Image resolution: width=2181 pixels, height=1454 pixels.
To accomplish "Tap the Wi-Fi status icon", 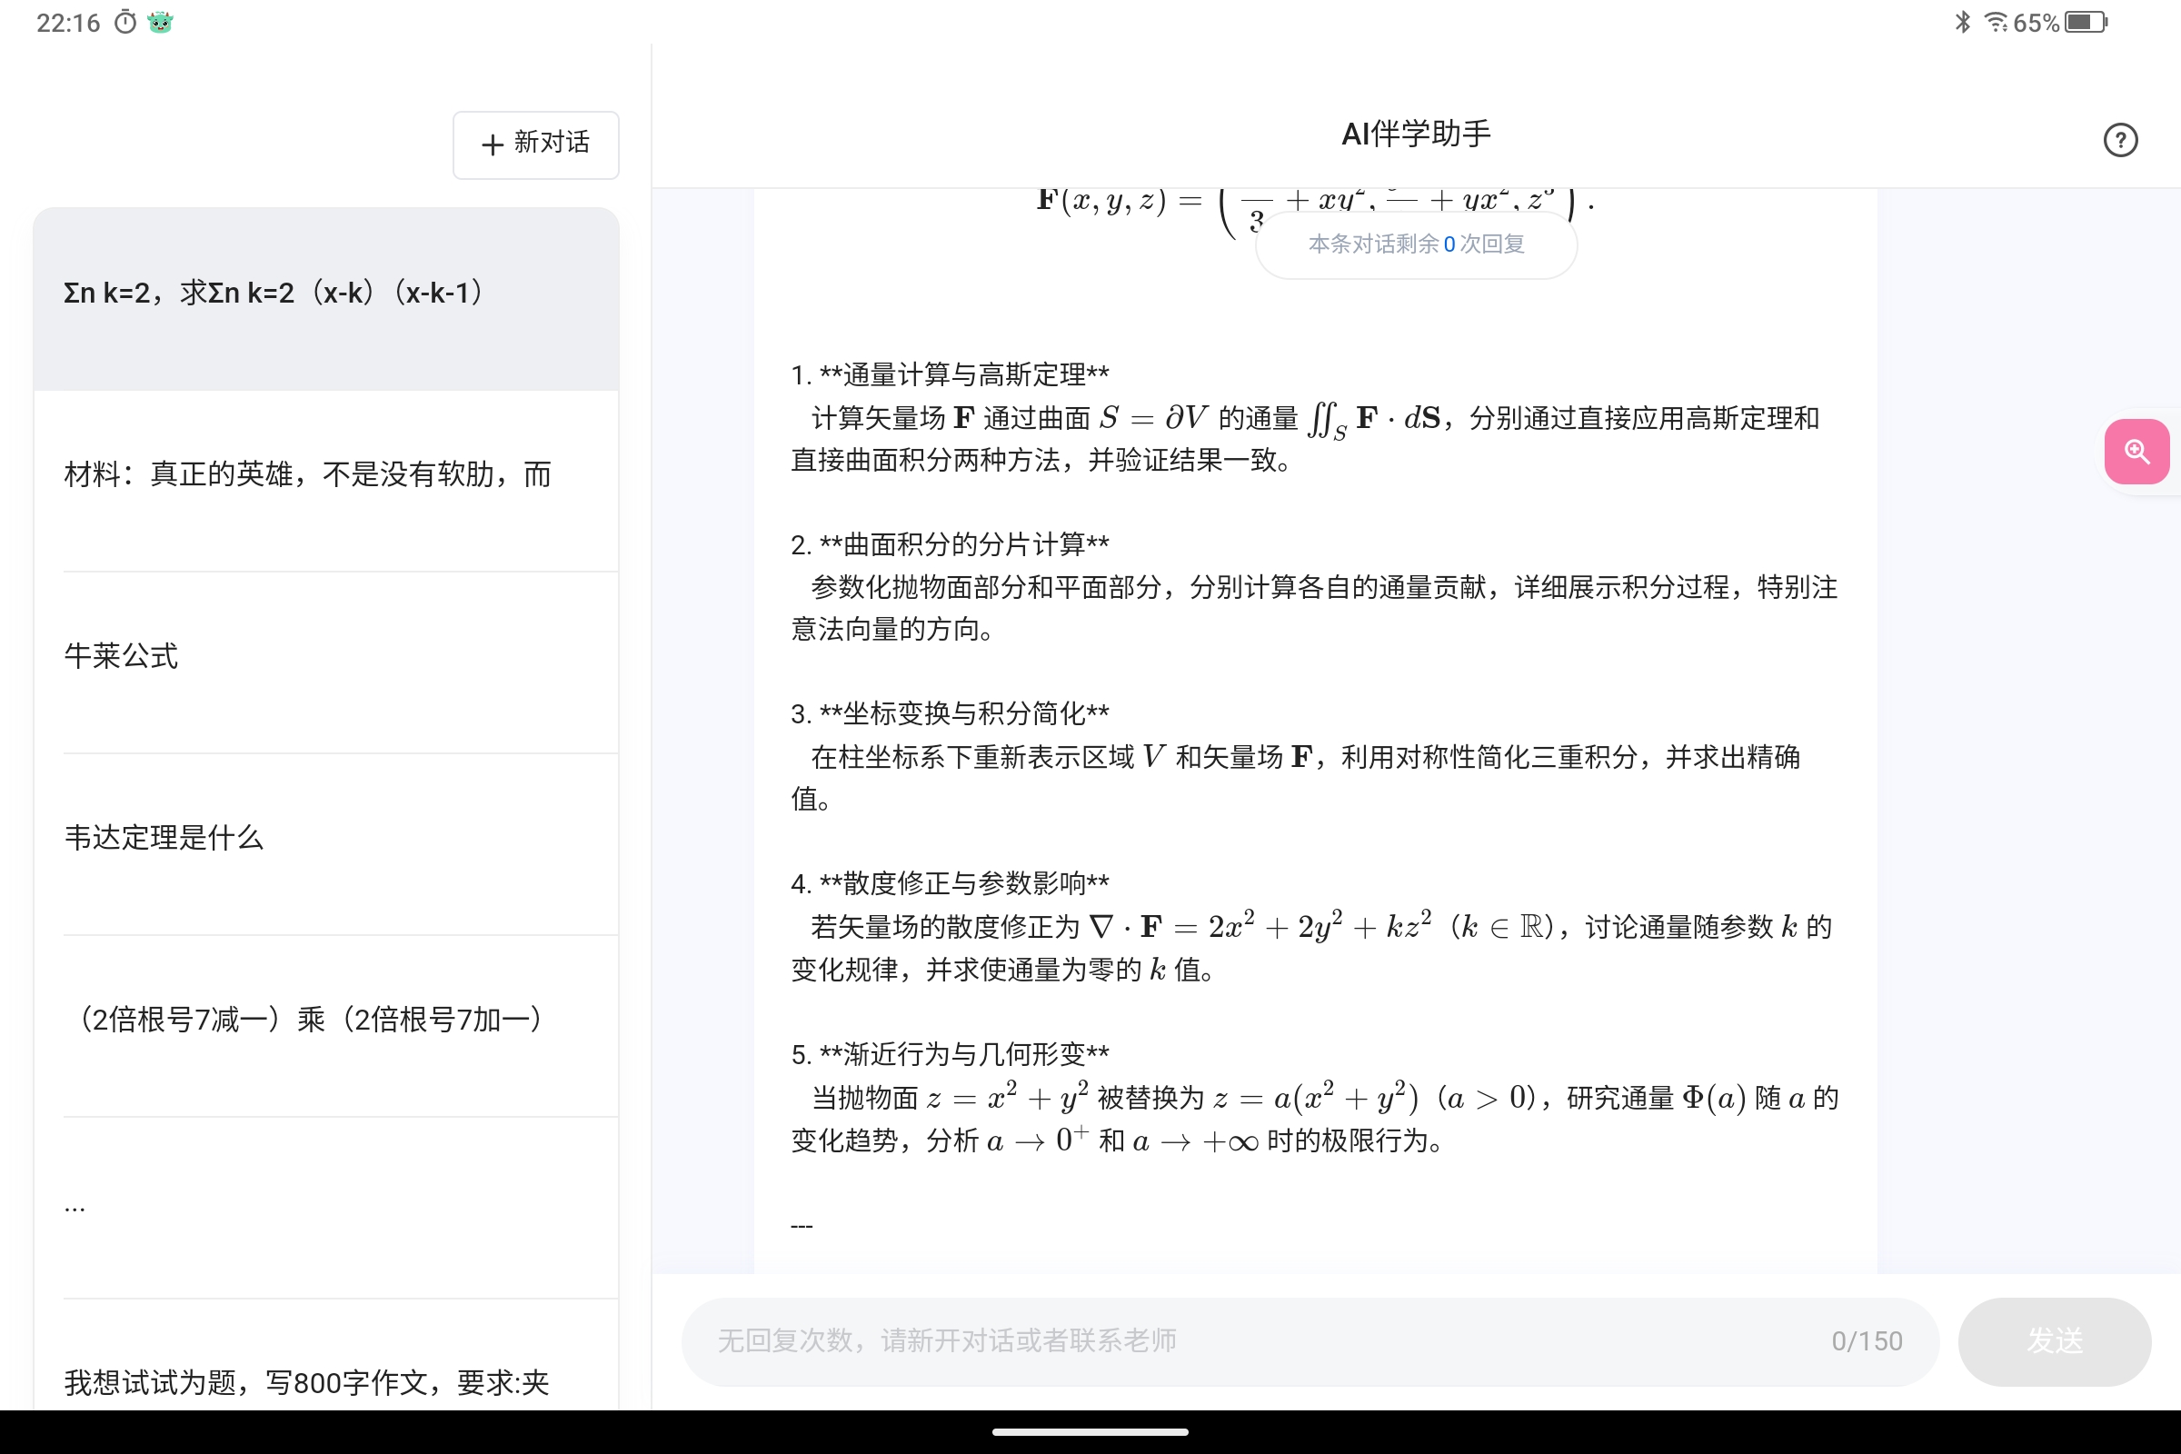I will pos(1996,22).
